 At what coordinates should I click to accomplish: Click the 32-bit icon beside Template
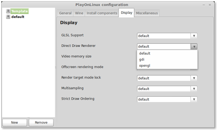(8, 11)
